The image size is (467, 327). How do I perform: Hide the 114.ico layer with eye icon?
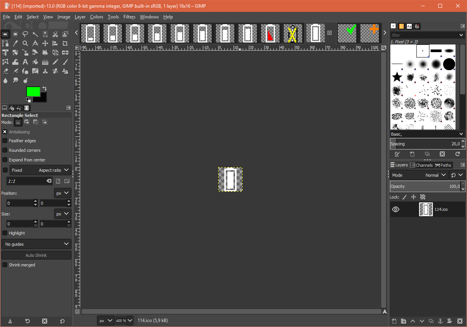tap(396, 209)
